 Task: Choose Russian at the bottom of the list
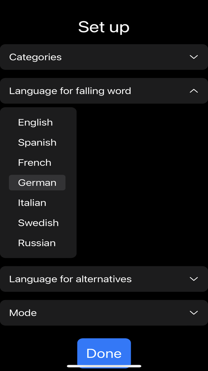pos(37,243)
